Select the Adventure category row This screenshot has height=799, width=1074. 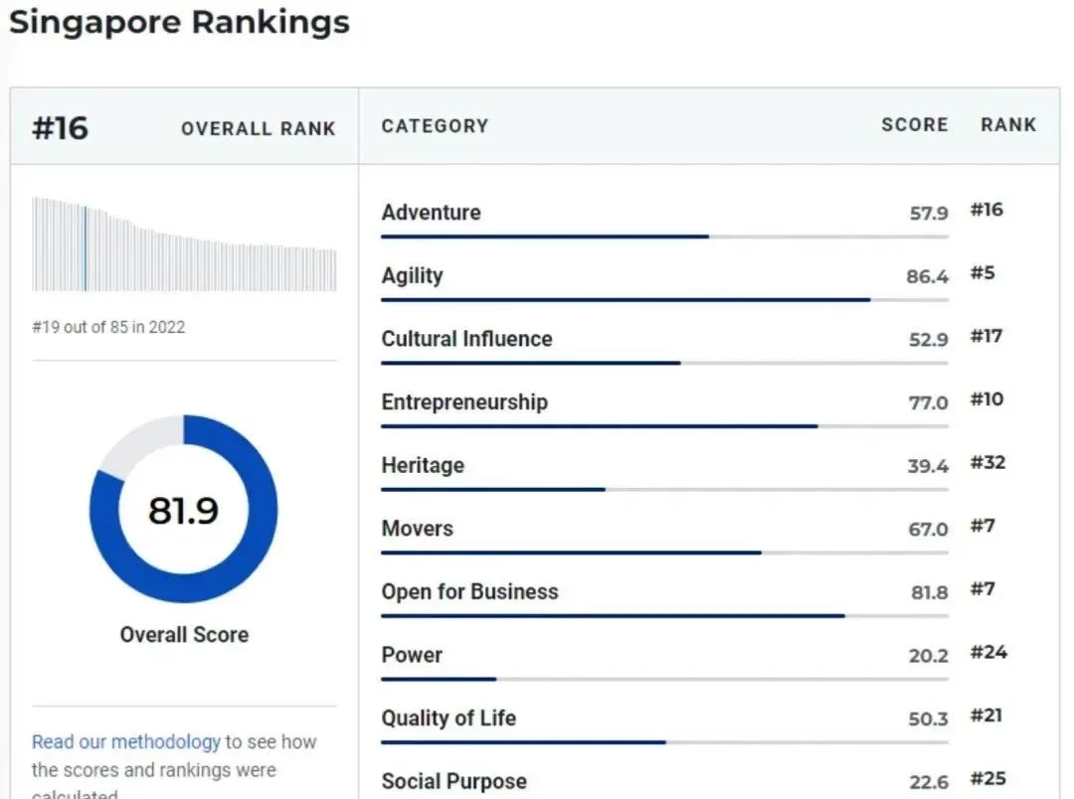click(x=692, y=219)
